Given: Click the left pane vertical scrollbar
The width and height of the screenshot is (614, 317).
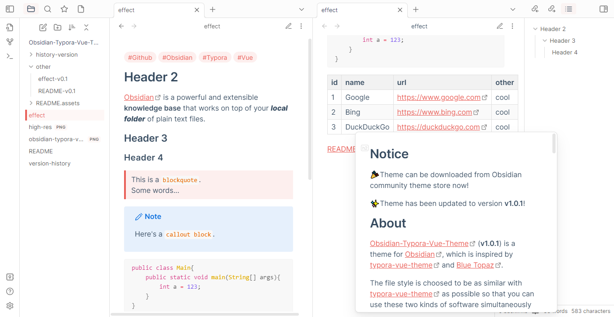Looking at the screenshot, I should 310,109.
